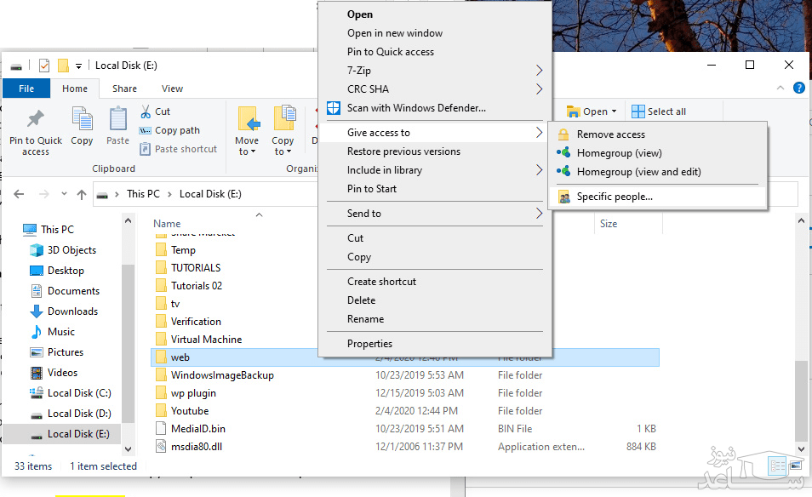Click the Pin to Quick access ribbon icon
The width and height of the screenshot is (812, 497).
click(x=35, y=121)
